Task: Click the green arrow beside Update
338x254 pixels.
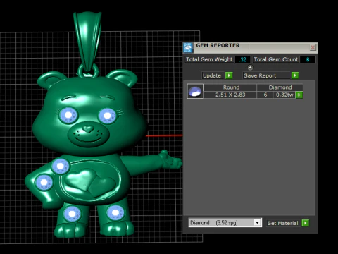Action: coord(229,75)
